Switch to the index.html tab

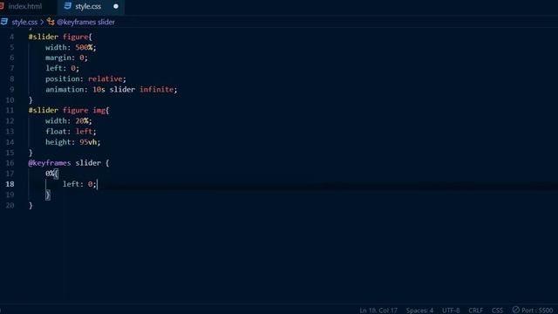(x=25, y=6)
